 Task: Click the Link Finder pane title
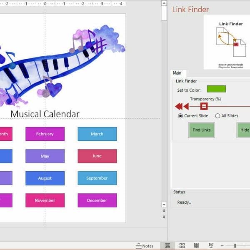190,10
